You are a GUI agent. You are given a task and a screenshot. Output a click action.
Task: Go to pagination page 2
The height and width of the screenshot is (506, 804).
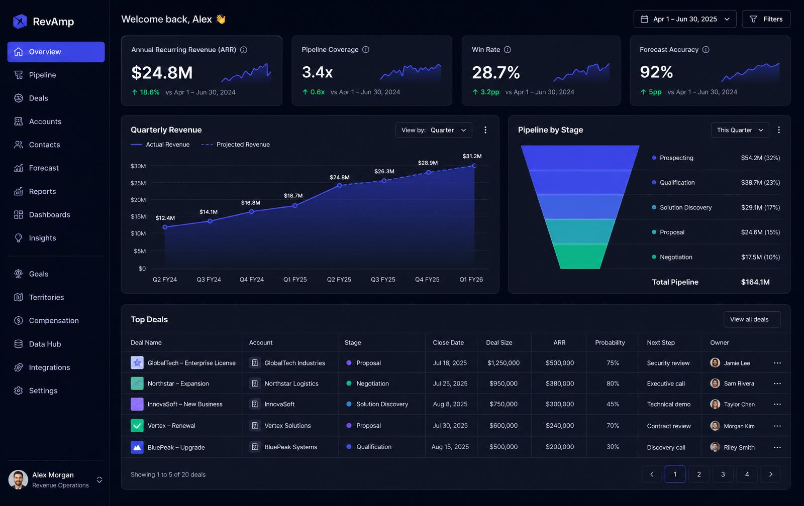pos(699,474)
